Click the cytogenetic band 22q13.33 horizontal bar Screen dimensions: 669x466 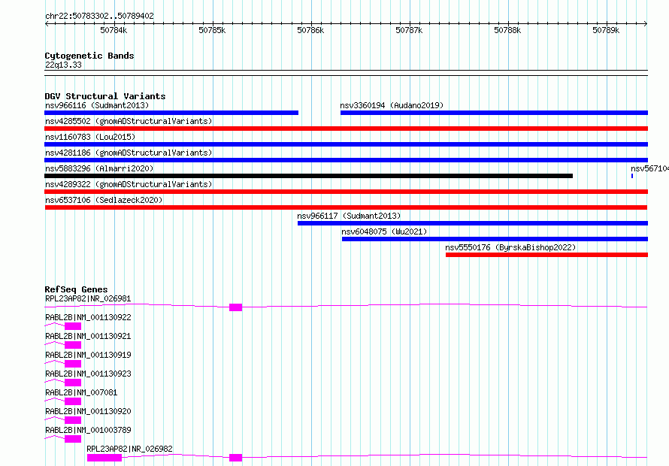[346, 73]
